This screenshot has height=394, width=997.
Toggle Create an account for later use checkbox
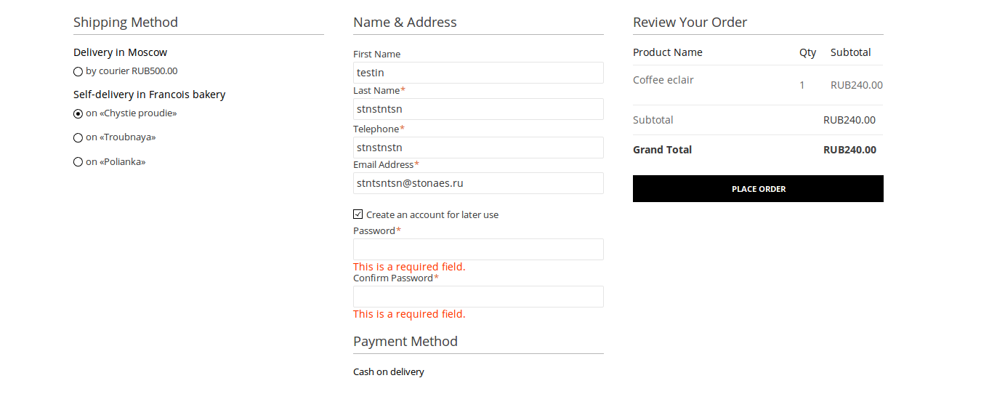click(358, 214)
